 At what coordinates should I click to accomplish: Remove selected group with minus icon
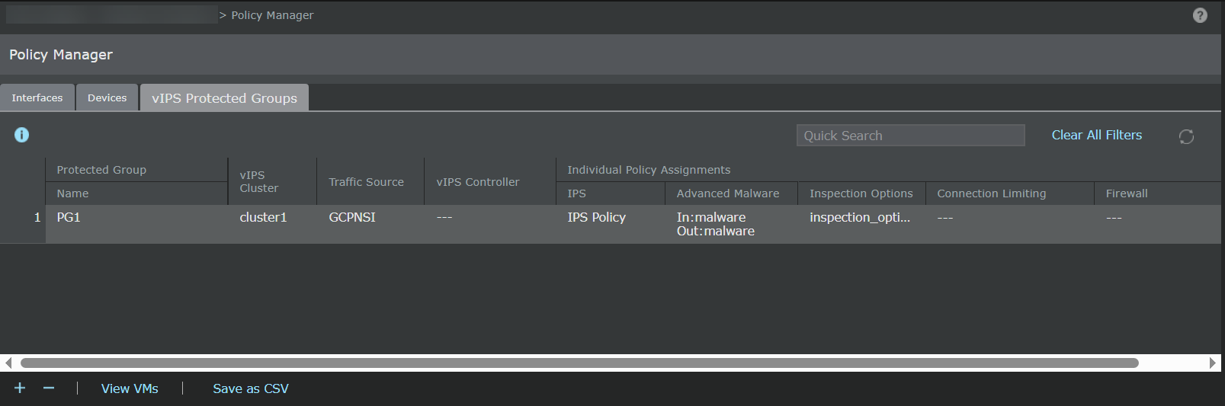[x=49, y=388]
